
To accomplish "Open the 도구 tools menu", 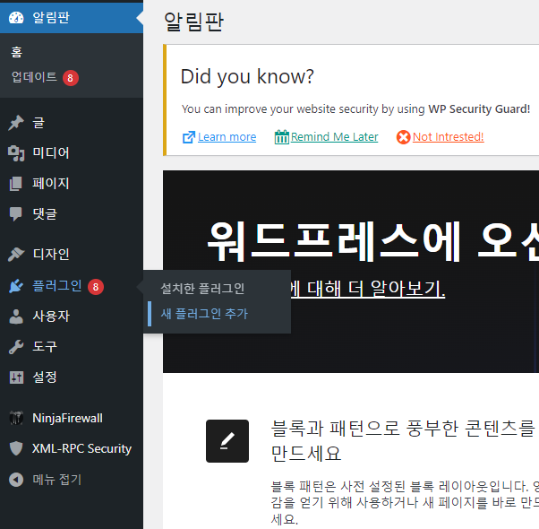I will tap(72, 347).
